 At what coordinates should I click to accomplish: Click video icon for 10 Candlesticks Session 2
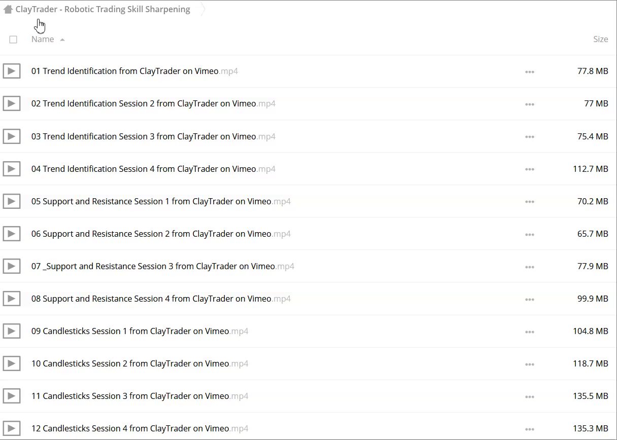coord(12,363)
